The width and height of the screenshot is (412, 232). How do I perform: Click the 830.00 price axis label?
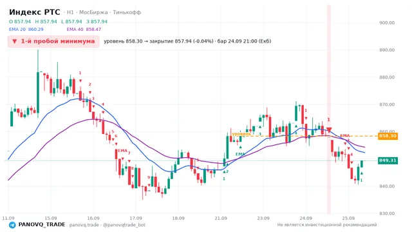click(387, 213)
